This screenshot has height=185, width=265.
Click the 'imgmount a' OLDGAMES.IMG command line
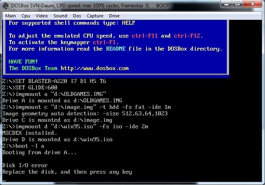(54, 94)
